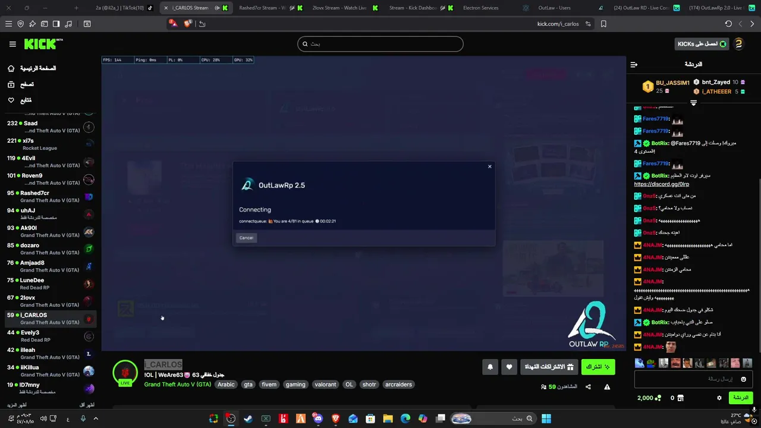Open Brave browser from the taskbar

coord(335,419)
